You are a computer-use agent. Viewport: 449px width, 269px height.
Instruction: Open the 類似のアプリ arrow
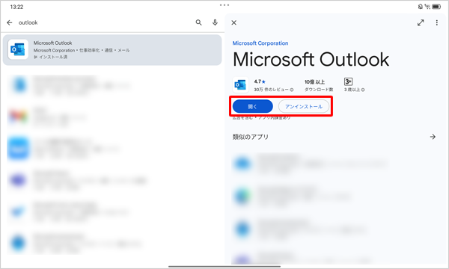click(433, 137)
